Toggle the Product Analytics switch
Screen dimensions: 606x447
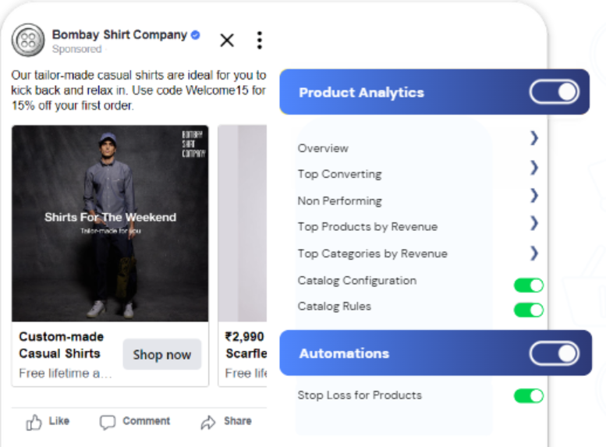pos(554,92)
